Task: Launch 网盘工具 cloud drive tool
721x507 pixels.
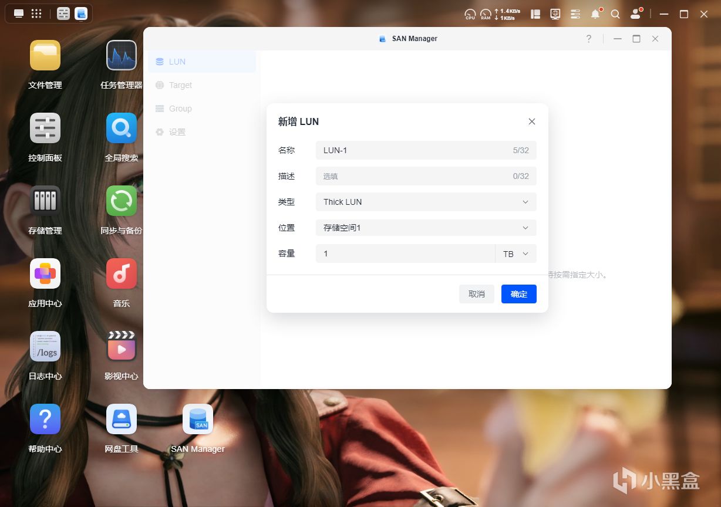Action: tap(122, 419)
